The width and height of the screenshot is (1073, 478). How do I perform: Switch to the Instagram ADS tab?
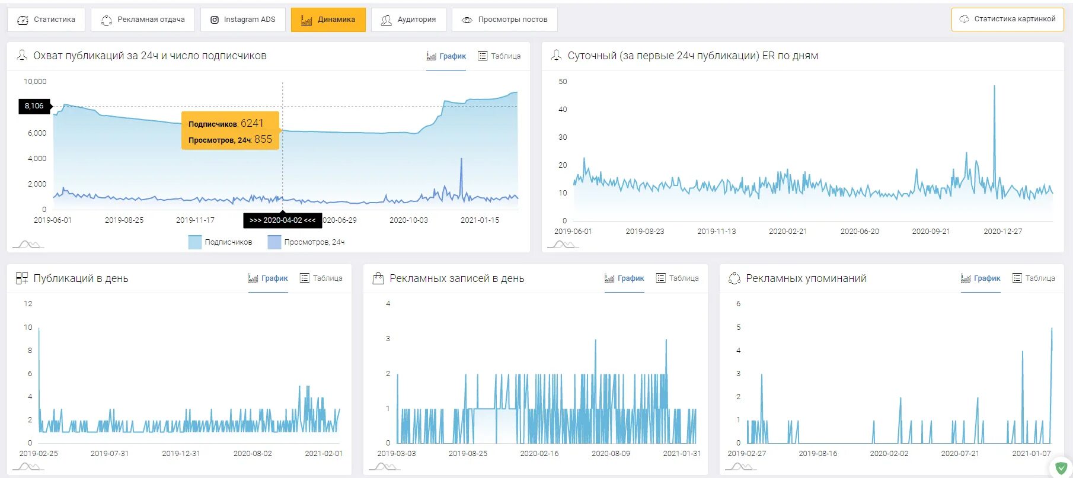pos(242,20)
